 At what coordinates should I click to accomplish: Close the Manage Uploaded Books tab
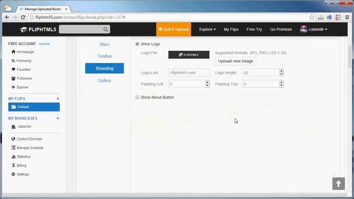(x=66, y=9)
